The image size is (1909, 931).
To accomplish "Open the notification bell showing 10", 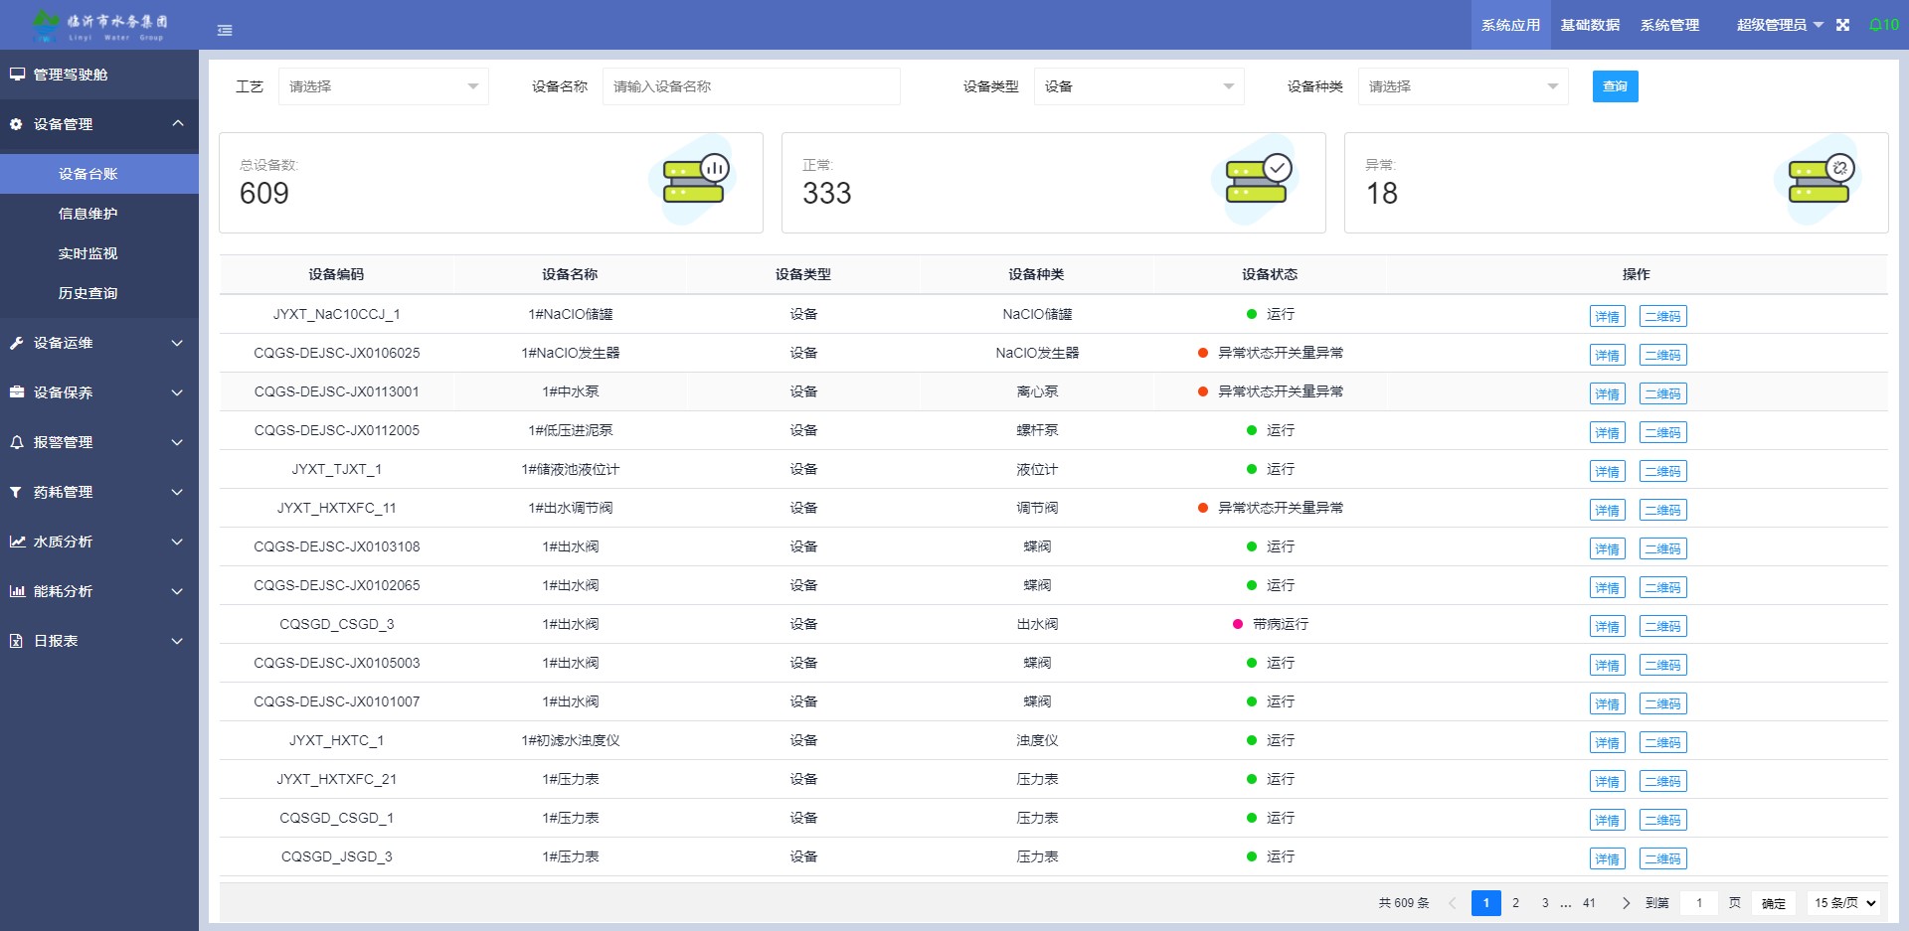I will coord(1884,25).
